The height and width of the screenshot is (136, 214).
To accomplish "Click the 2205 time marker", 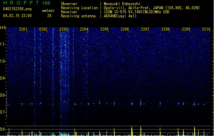I will pos(104,29).
